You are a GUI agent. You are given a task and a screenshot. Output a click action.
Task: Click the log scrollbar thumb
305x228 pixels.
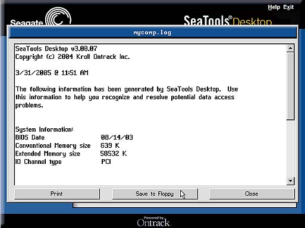(x=290, y=85)
